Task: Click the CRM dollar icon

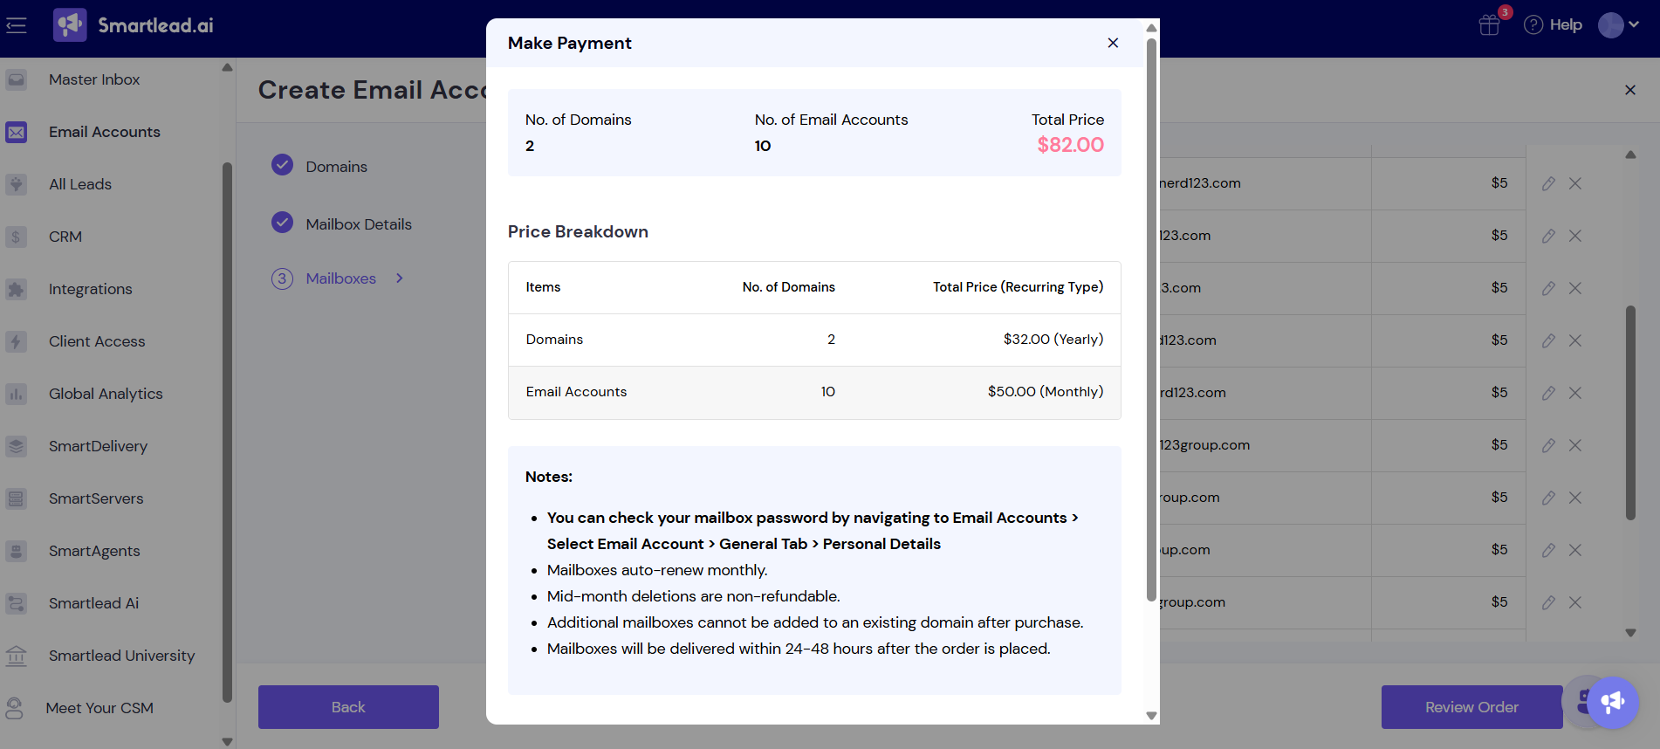Action: (x=17, y=237)
